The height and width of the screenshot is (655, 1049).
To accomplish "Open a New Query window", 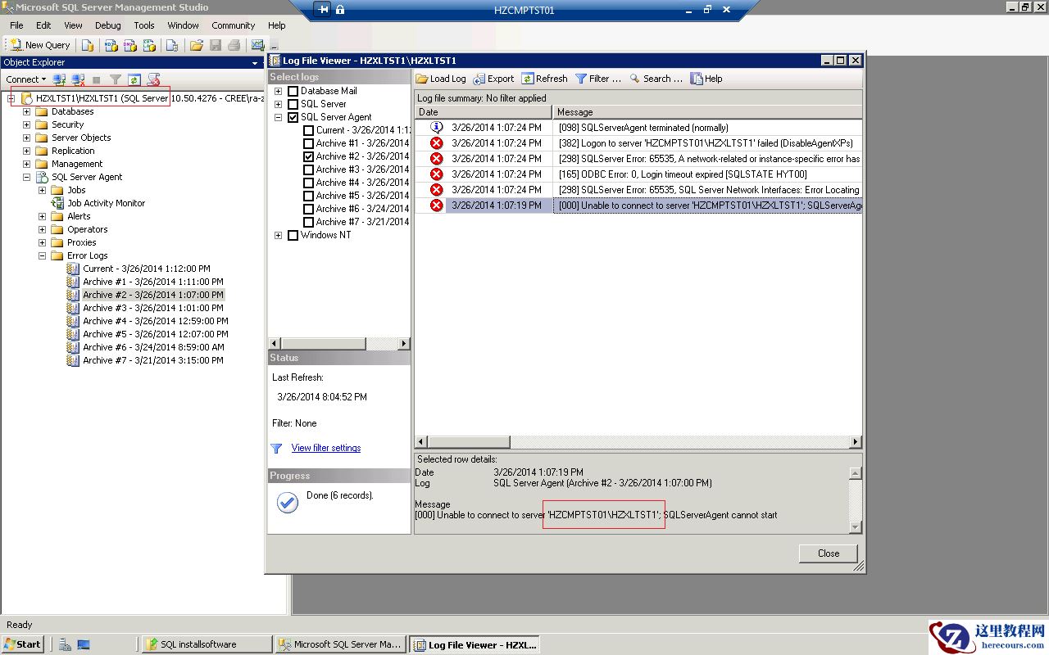I will (x=39, y=45).
